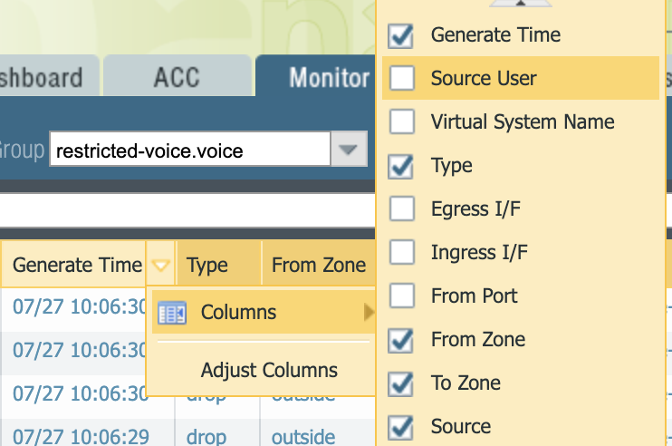Uncheck the From Zone checkbox
Image resolution: width=672 pixels, height=446 pixels.
coord(401,341)
